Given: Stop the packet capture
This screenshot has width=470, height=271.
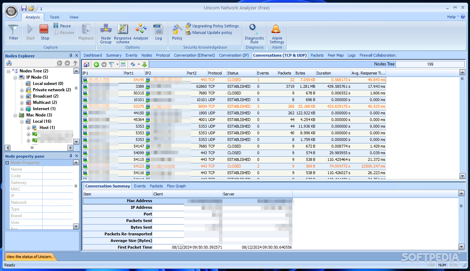Looking at the screenshot, I should tap(45, 33).
